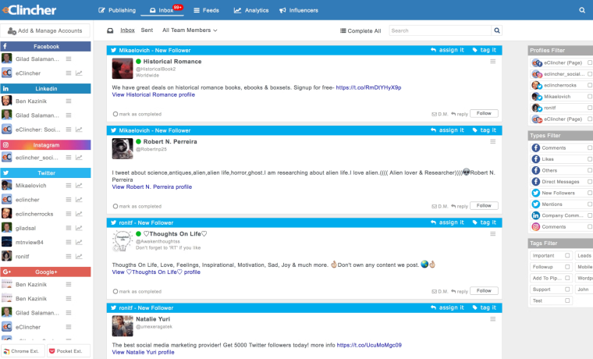View analytics chart icon for Mikaelovich account
This screenshot has width=593, height=359.
[79, 186]
